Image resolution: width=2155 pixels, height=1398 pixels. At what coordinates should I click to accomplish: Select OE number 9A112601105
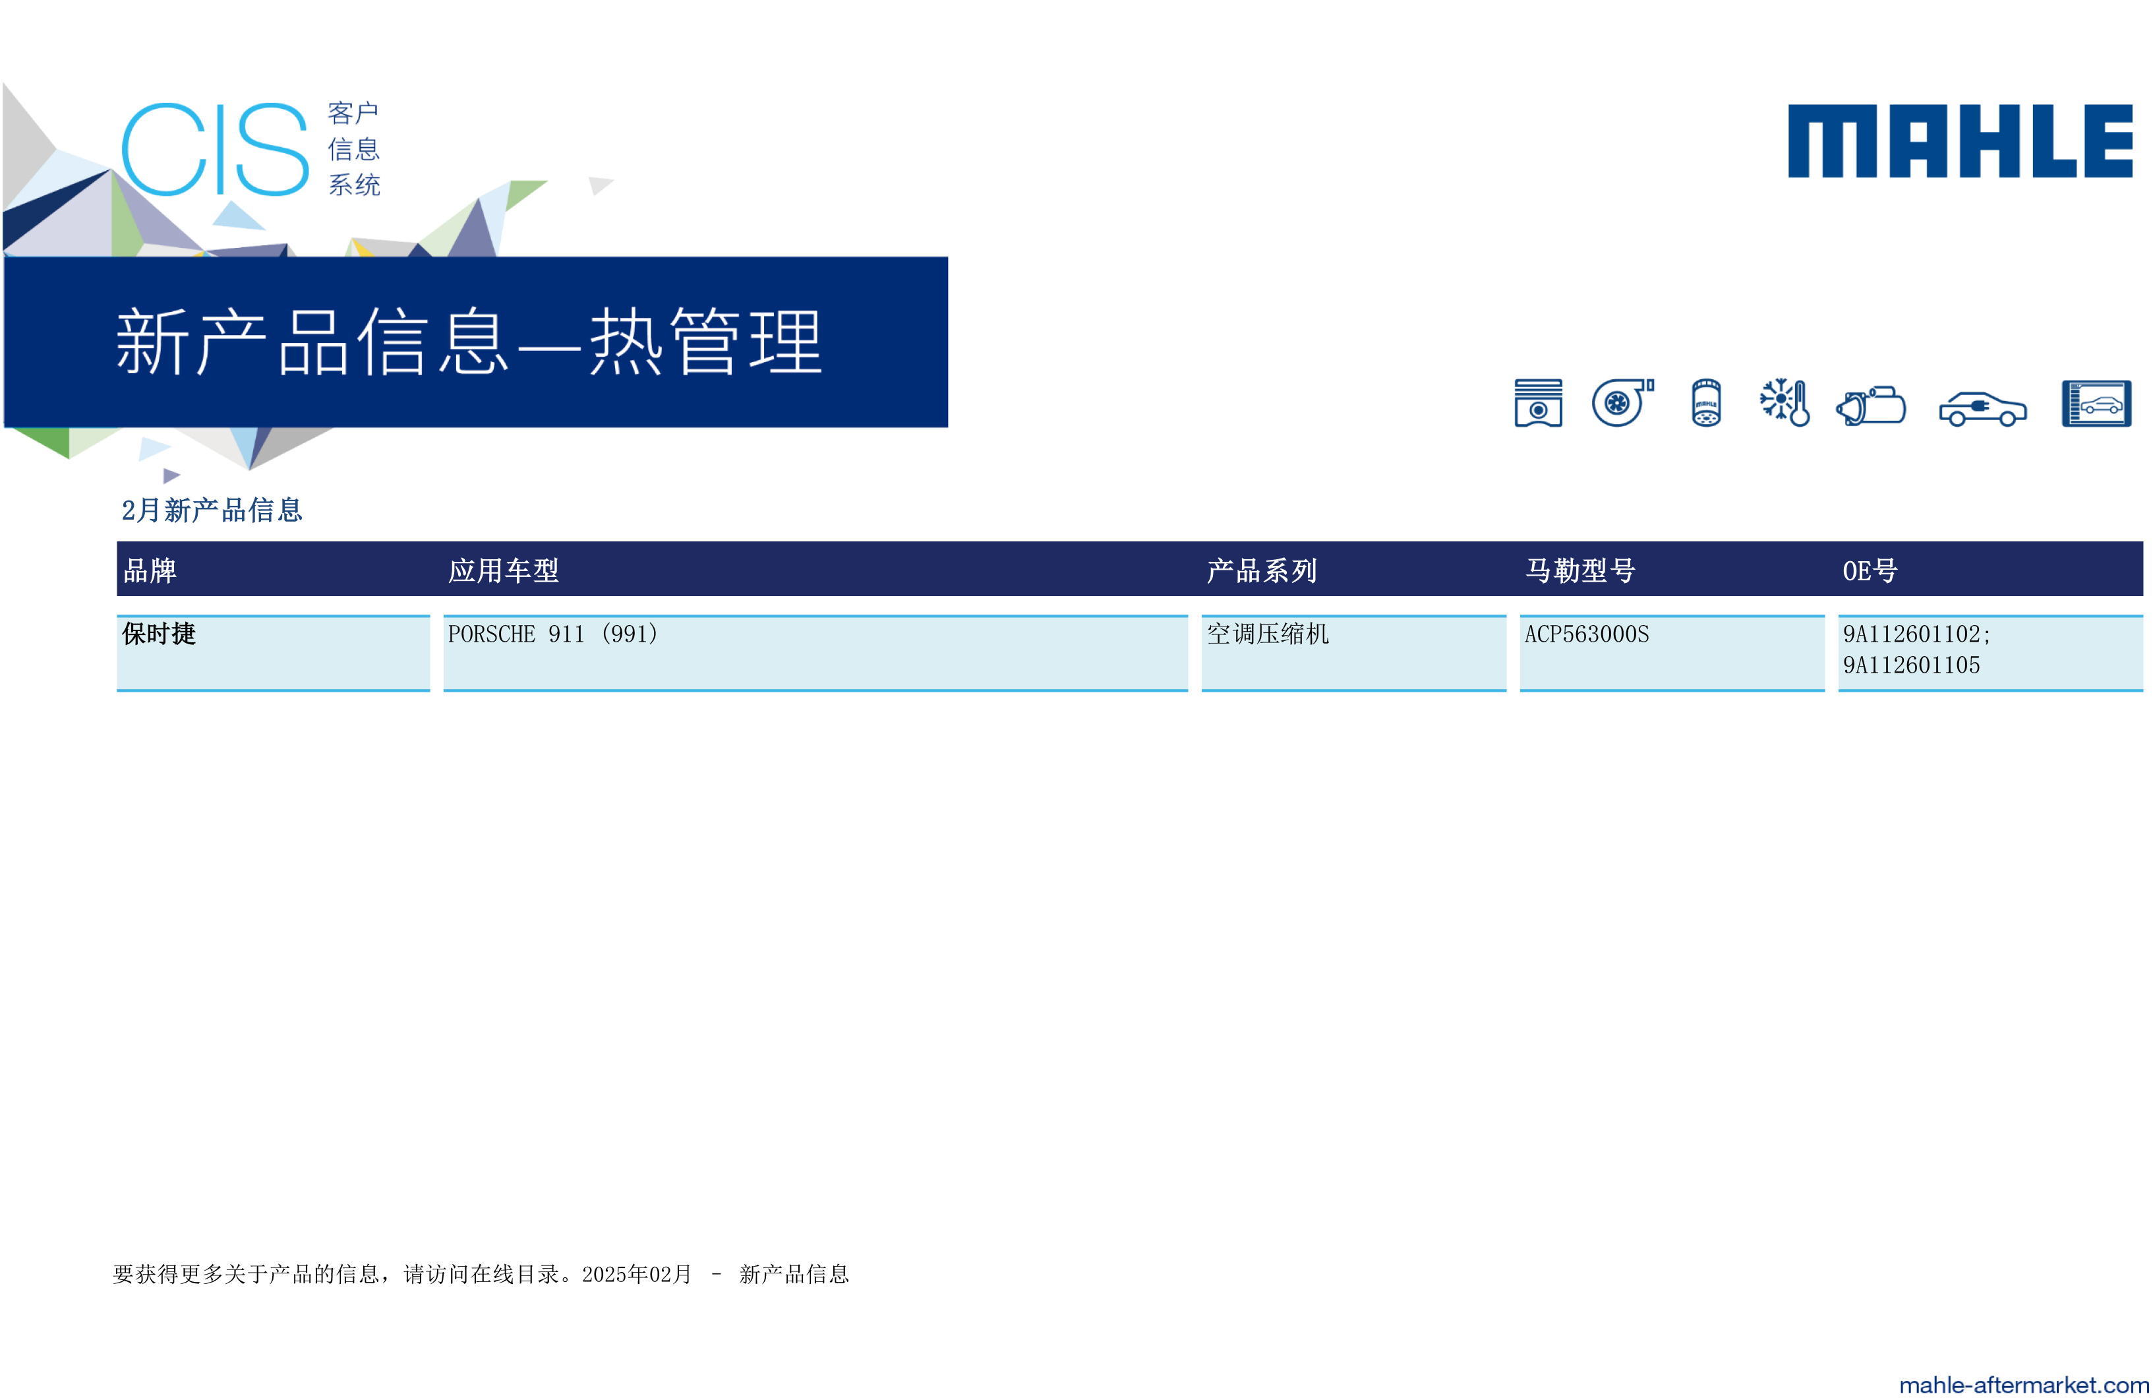(x=1912, y=664)
